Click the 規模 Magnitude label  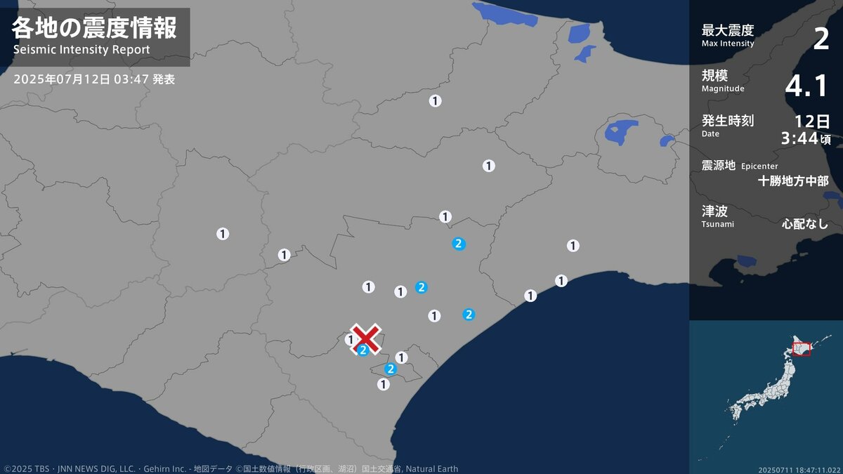coord(723,81)
